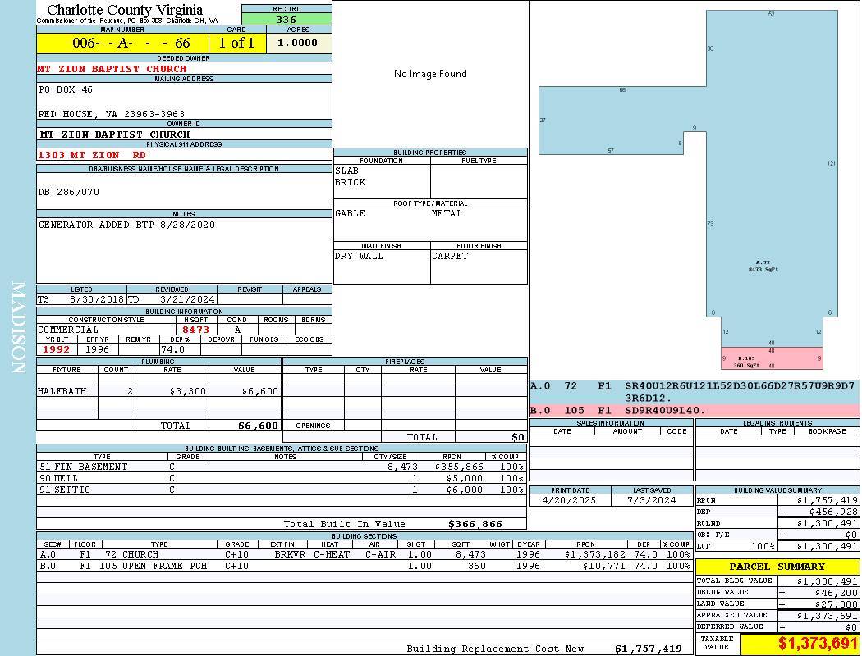
Task: Select the yellow map number 006-A-66 field
Action: click(122, 43)
